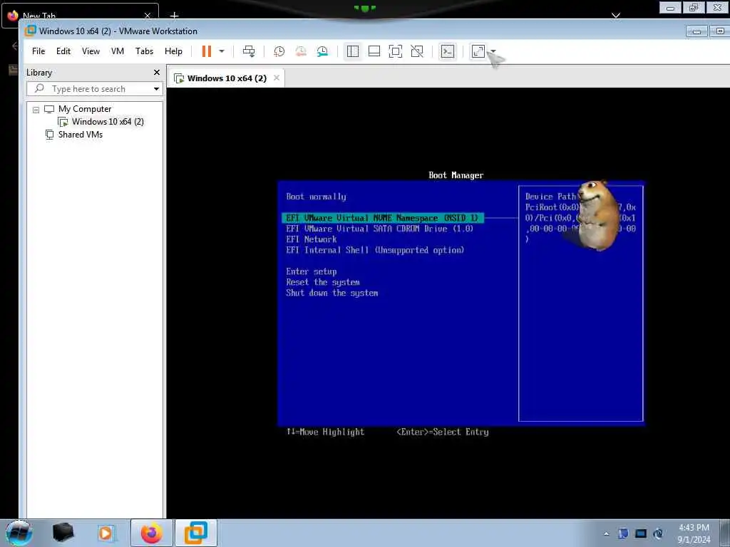Screen dimensions: 730x547
Task: Pause the virtual machine with the pause icon
Action: click(x=206, y=51)
